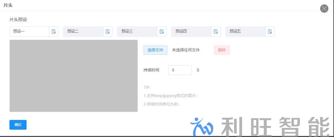
Task: Click the edit icon beside 预设一
Action: click(54, 32)
